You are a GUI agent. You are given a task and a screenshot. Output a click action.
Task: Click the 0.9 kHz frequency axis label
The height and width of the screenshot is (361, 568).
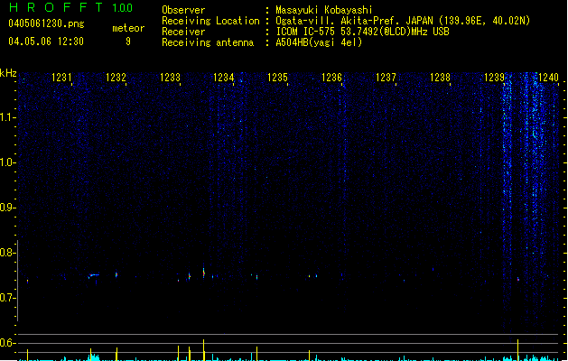8,208
